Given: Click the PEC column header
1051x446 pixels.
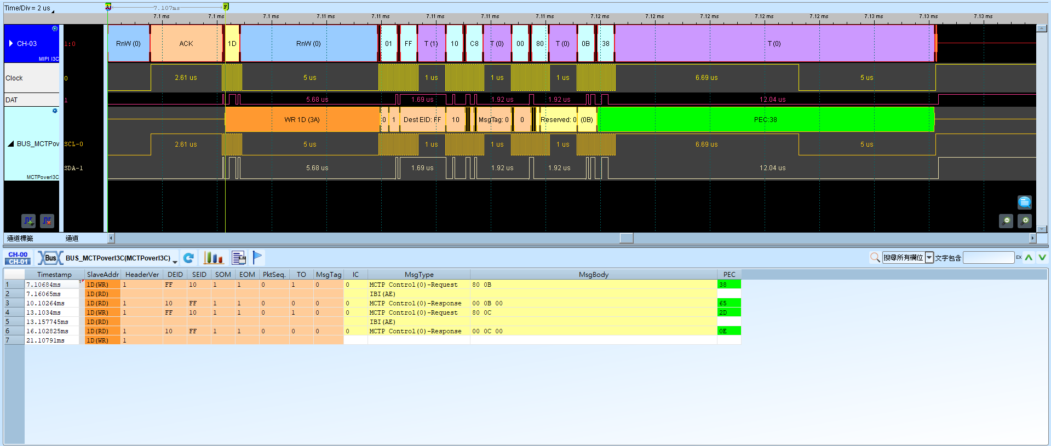Looking at the screenshot, I should click(729, 275).
